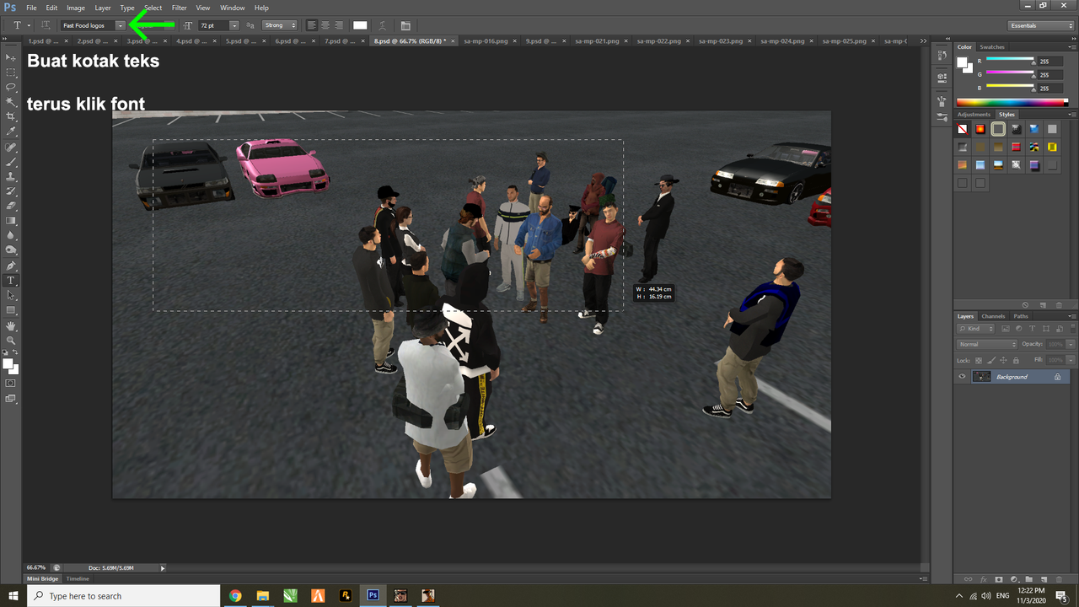Select the Move tool
The width and height of the screenshot is (1079, 607).
pyautogui.click(x=11, y=57)
